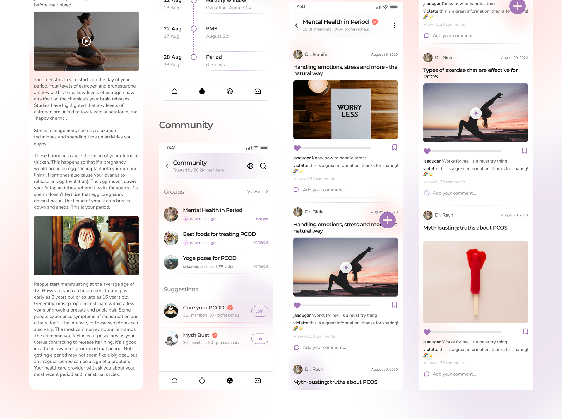The image size is (562, 419).
Task: Tap the purple plus button over Dr. Ginie post
Action: [x=388, y=220]
